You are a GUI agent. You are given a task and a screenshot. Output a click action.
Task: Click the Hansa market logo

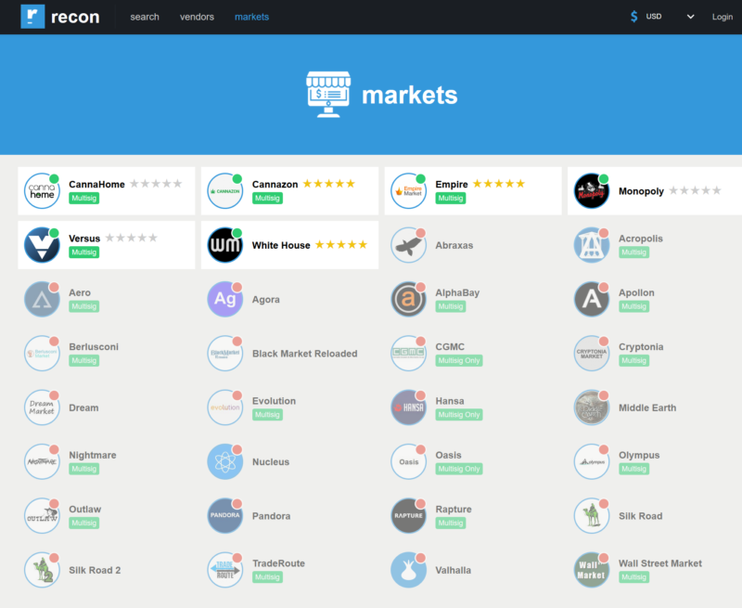point(408,407)
